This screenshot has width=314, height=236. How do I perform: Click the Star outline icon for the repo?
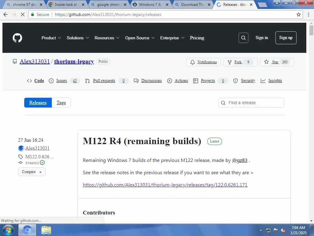point(266,62)
